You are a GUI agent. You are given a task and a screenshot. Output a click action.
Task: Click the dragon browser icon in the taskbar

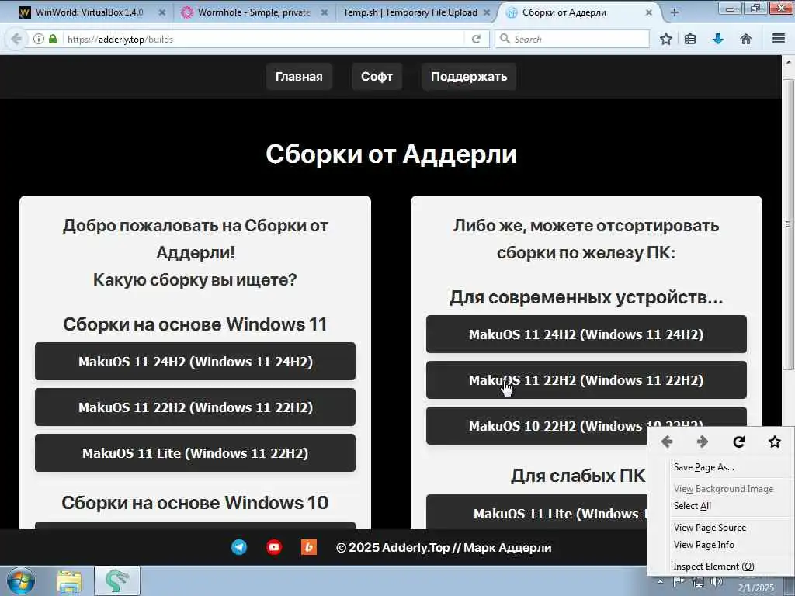[x=117, y=581]
